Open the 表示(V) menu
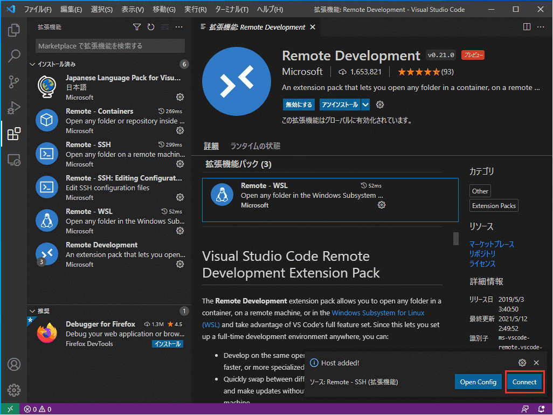The image size is (553, 415). [132, 10]
